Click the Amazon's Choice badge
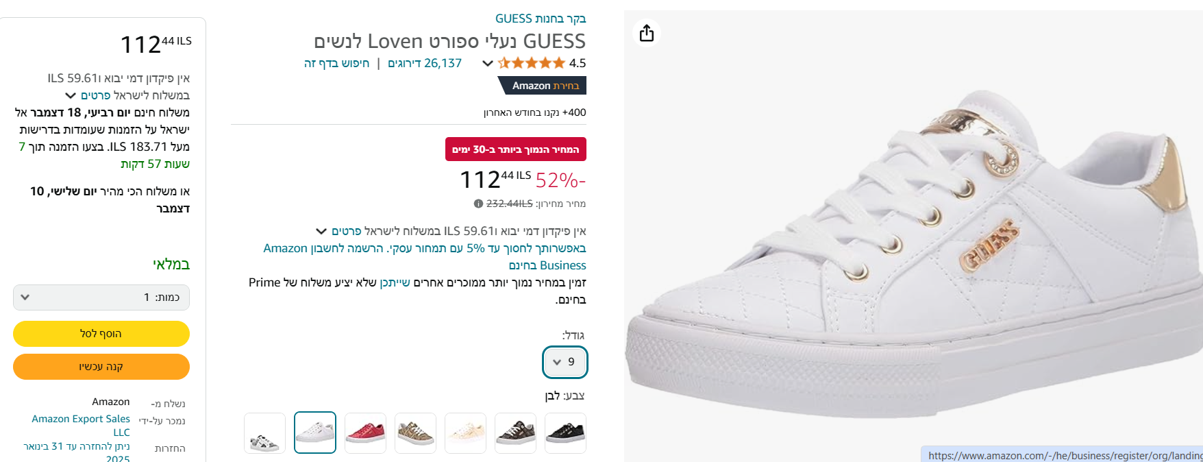1203x462 pixels. 542,86
